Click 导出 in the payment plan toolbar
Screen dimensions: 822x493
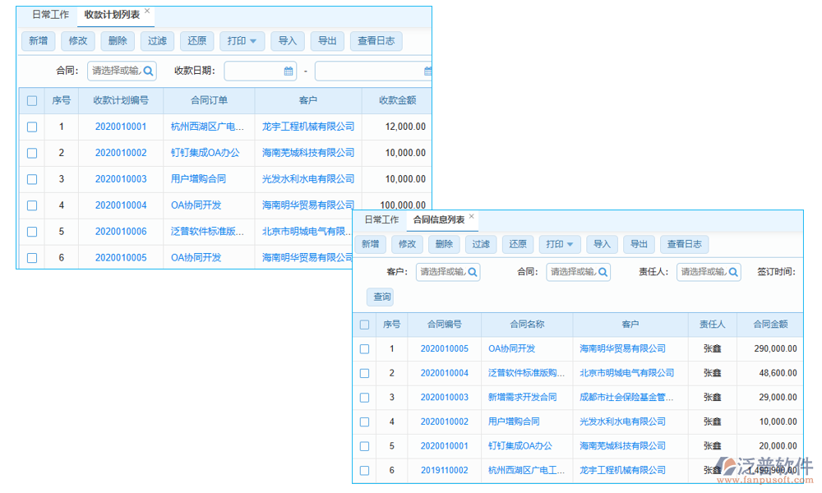[x=326, y=40]
